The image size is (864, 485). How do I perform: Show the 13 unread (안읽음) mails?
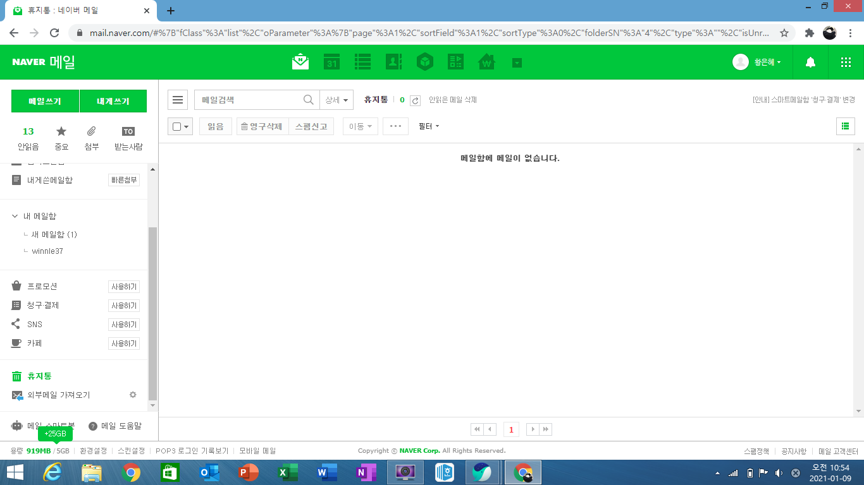28,138
